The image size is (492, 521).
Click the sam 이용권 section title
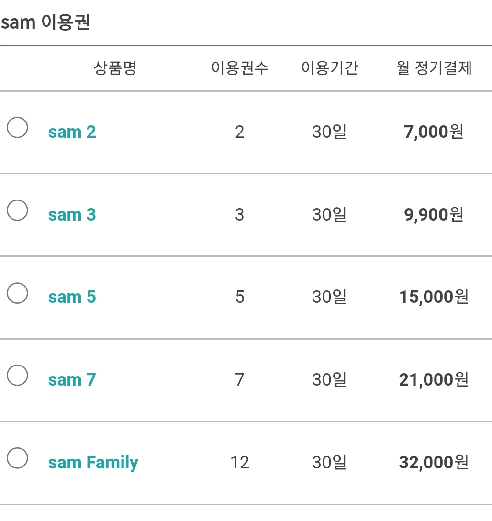45,22
